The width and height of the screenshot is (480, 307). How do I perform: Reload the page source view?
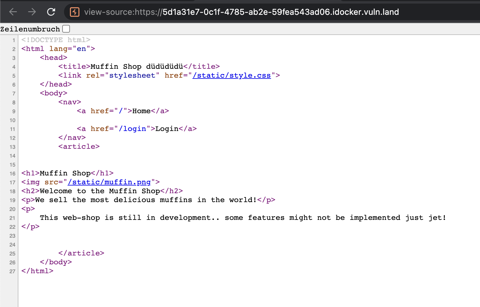pyautogui.click(x=51, y=12)
